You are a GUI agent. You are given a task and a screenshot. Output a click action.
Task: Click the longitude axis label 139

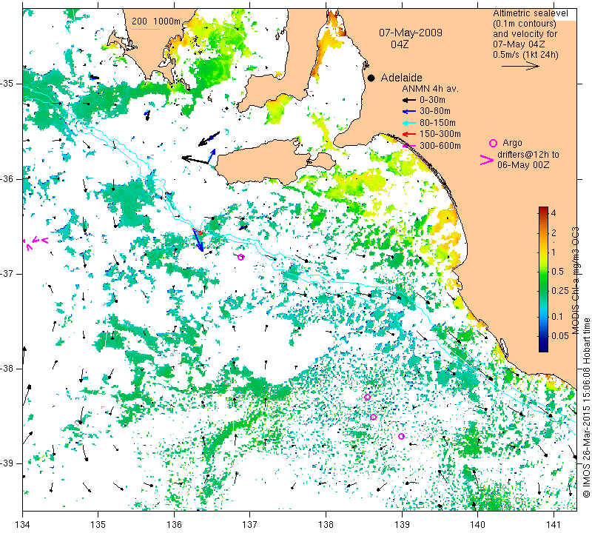[402, 524]
